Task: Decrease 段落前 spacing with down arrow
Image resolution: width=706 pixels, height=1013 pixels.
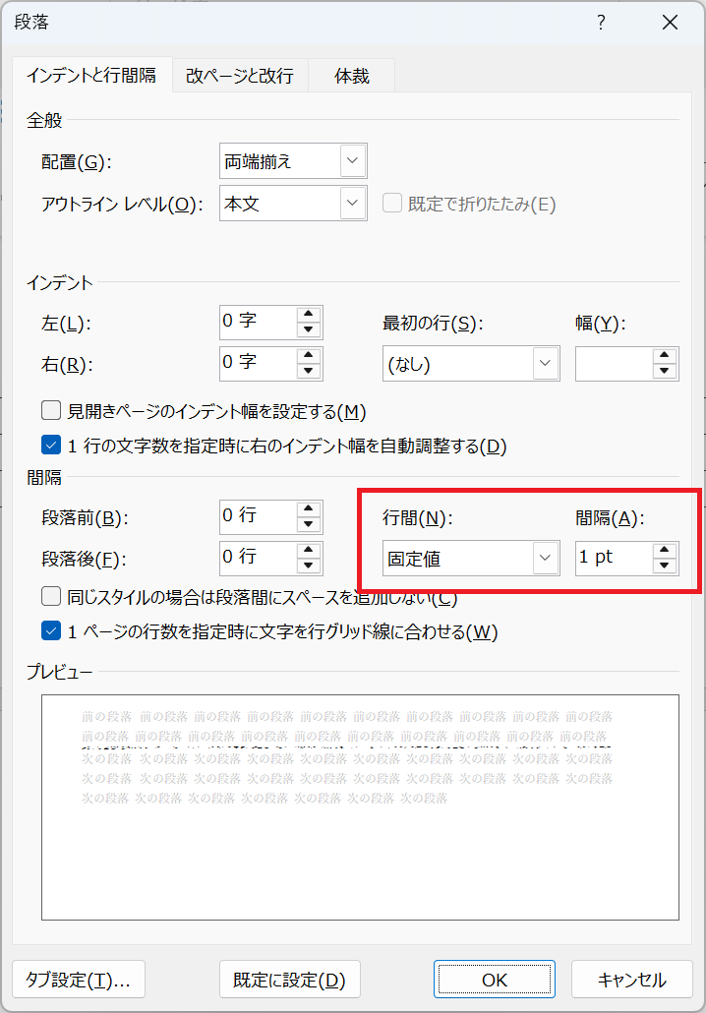Action: 309,524
